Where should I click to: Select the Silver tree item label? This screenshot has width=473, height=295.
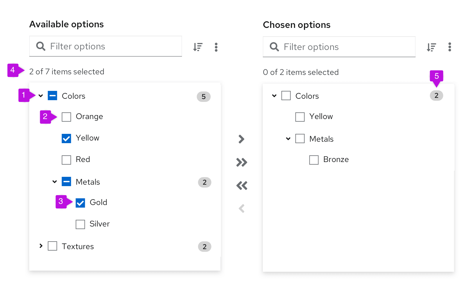[x=99, y=224]
